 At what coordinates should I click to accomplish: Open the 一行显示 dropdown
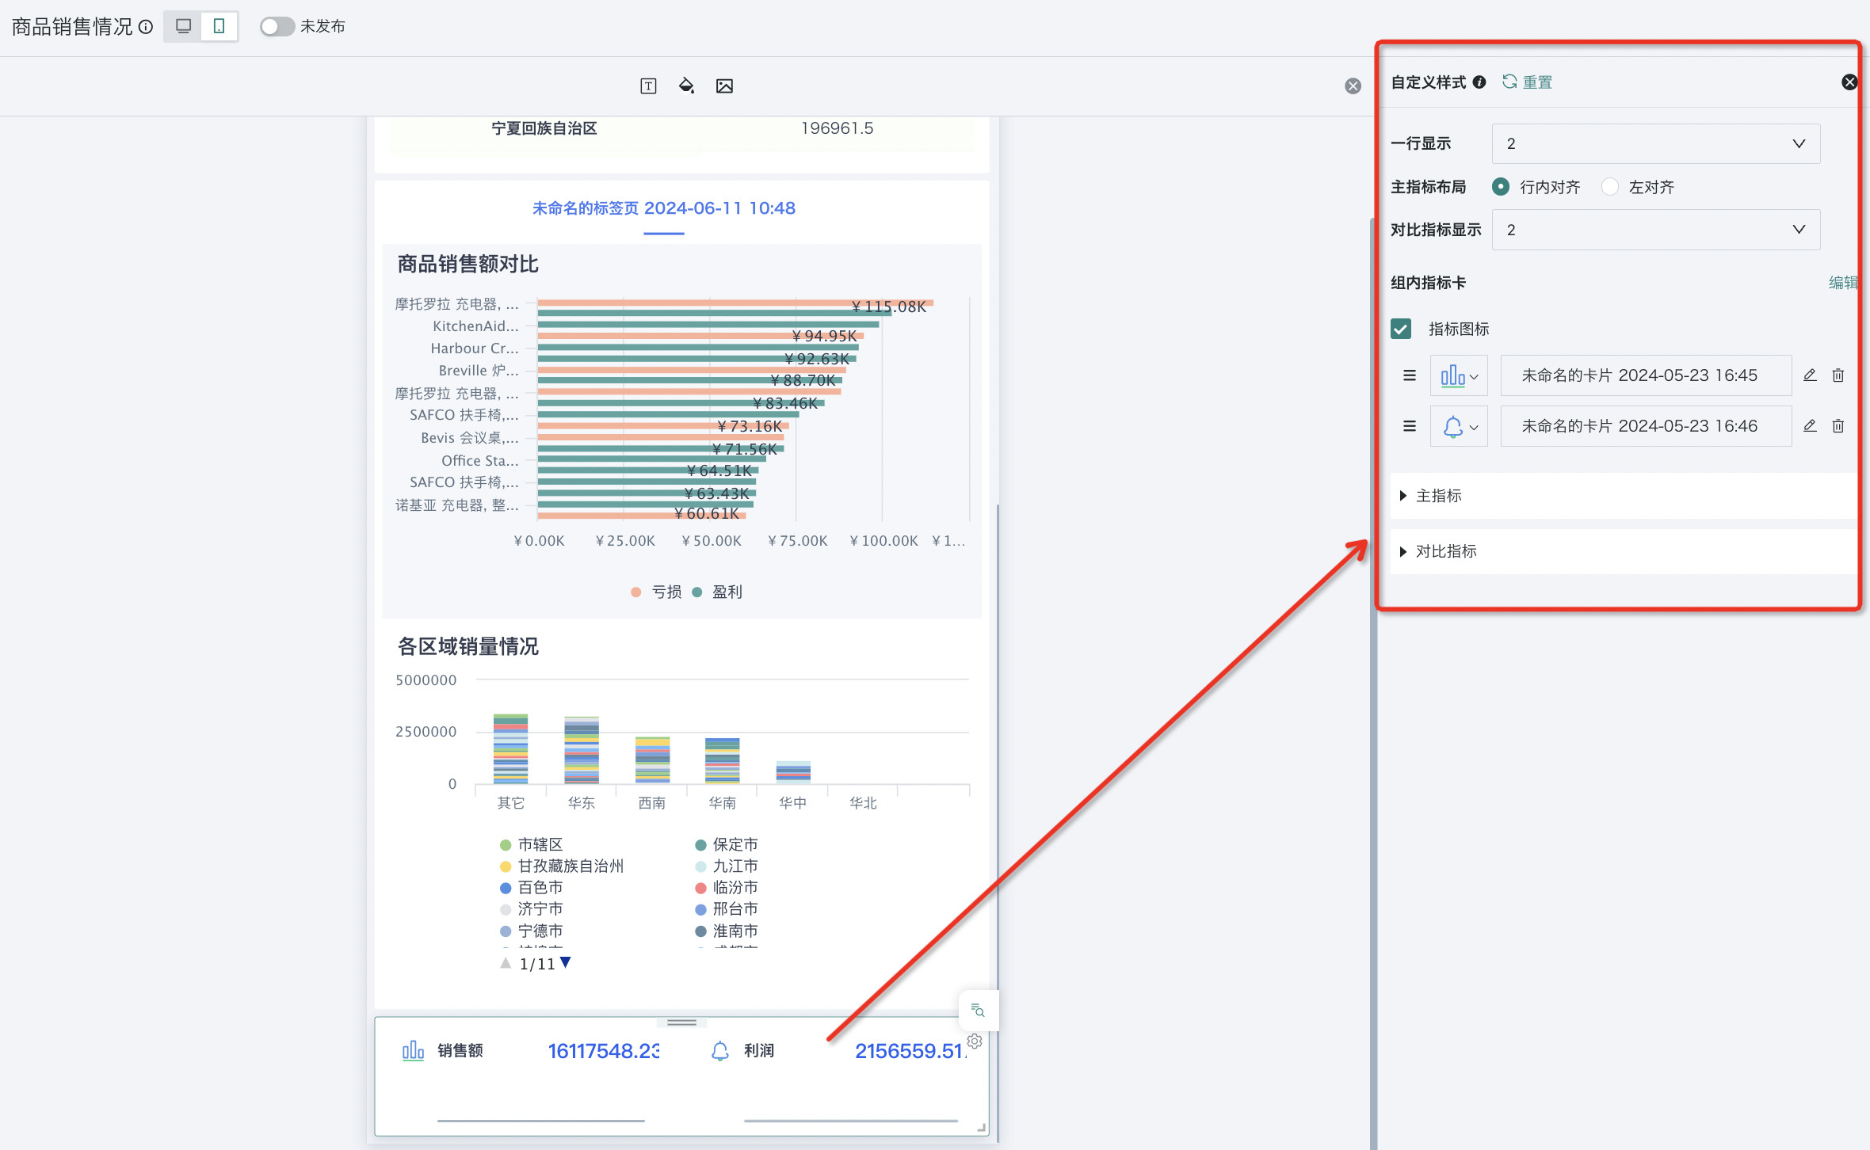pyautogui.click(x=1655, y=143)
